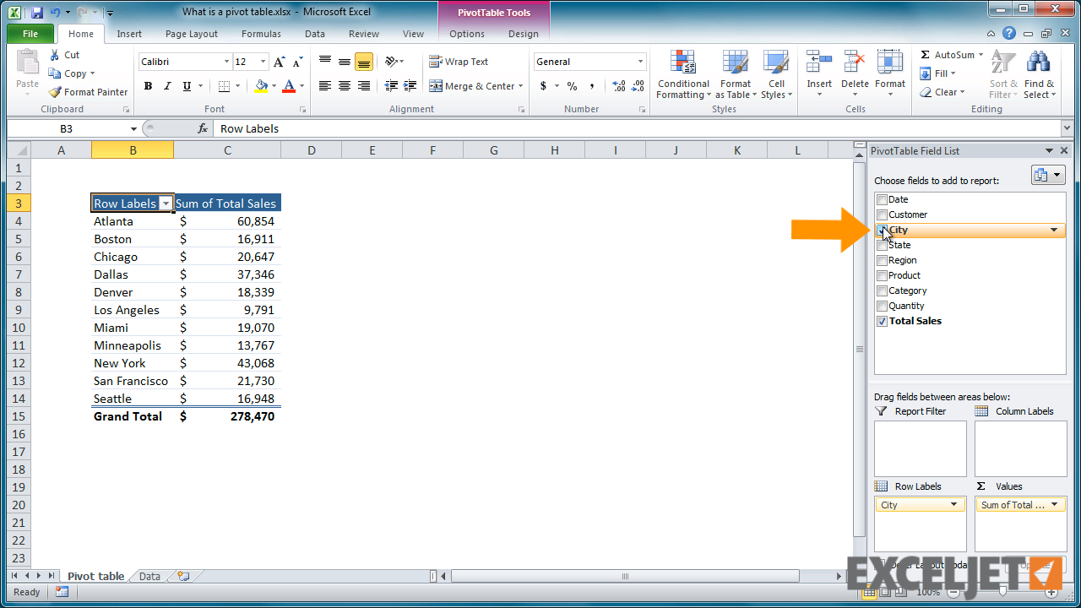Check the Region field checkbox
This screenshot has height=608, width=1081.
point(882,260)
